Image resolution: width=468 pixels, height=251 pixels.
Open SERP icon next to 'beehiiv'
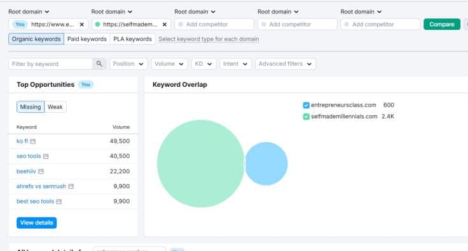point(41,171)
